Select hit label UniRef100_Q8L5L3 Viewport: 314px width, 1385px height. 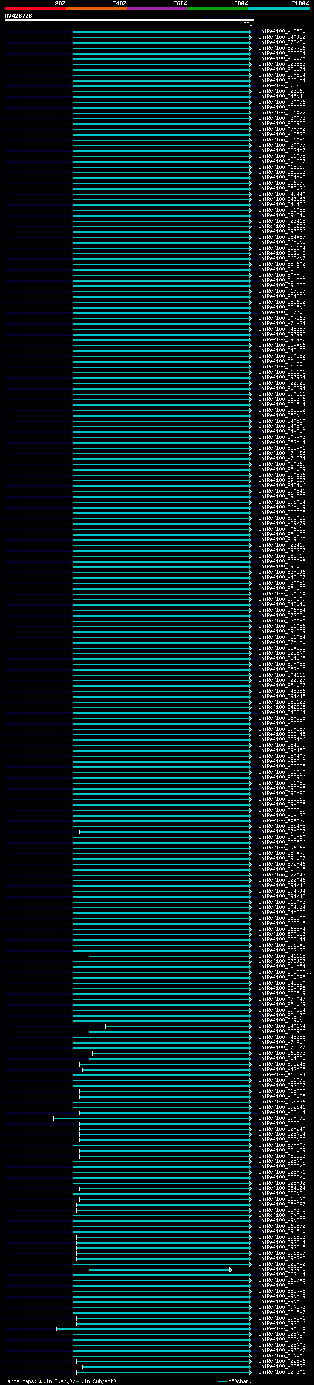pos(281,172)
